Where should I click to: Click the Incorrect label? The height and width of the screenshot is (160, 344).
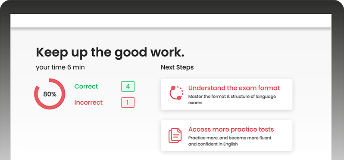tap(88, 103)
